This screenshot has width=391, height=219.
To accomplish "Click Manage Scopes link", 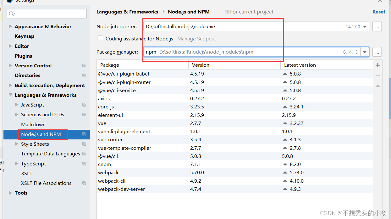I will (x=197, y=39).
